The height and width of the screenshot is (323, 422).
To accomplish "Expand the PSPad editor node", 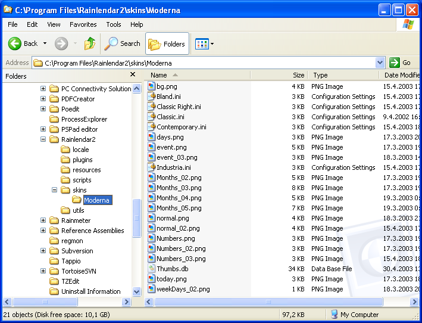I will tap(43, 129).
